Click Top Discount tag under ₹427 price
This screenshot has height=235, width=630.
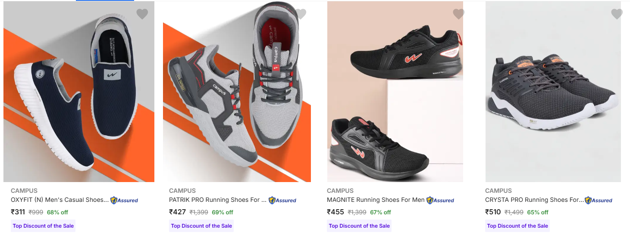(201, 226)
